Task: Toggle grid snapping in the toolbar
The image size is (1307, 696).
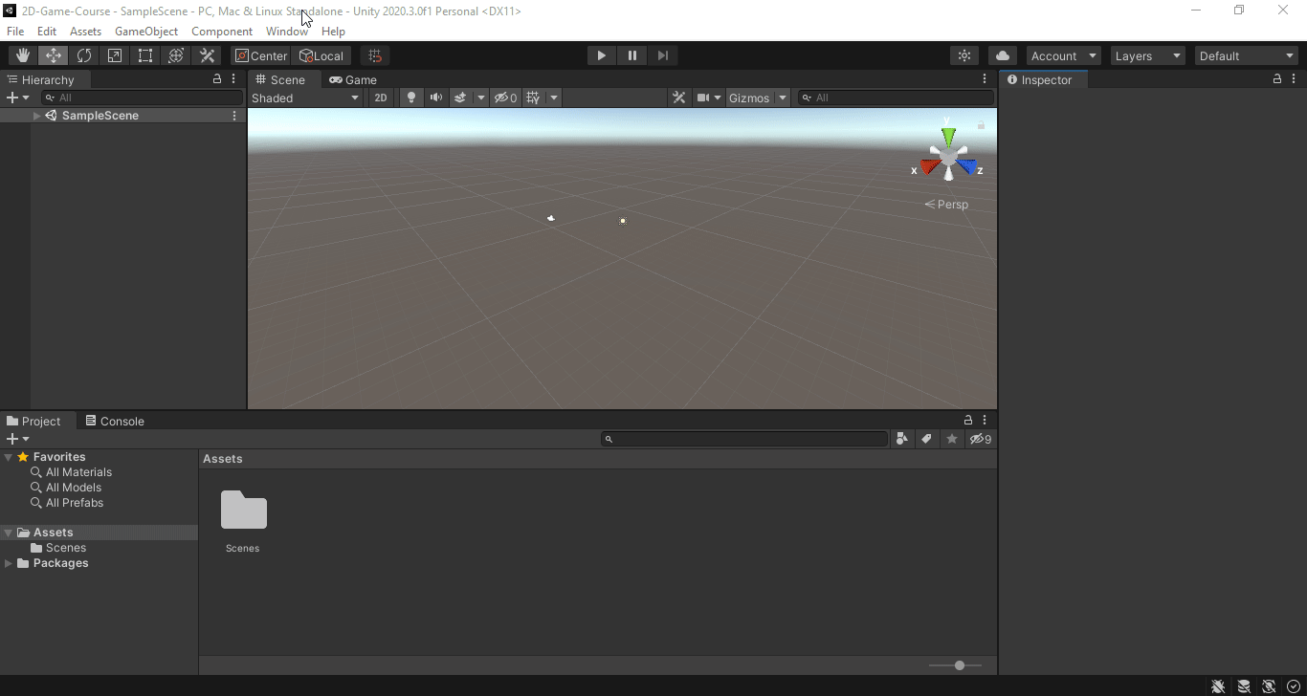Action: tap(375, 55)
